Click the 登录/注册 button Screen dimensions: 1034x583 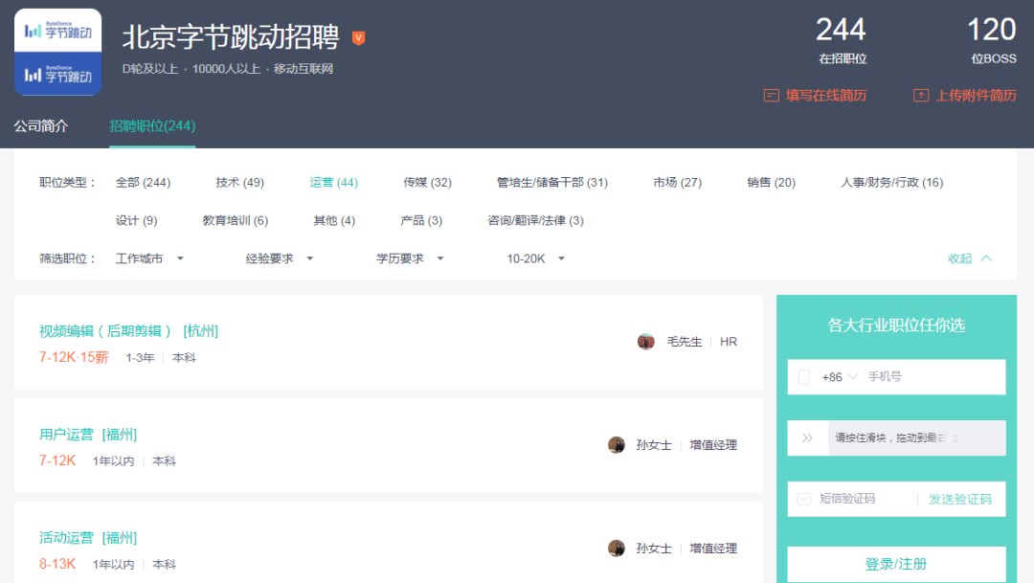click(x=896, y=565)
